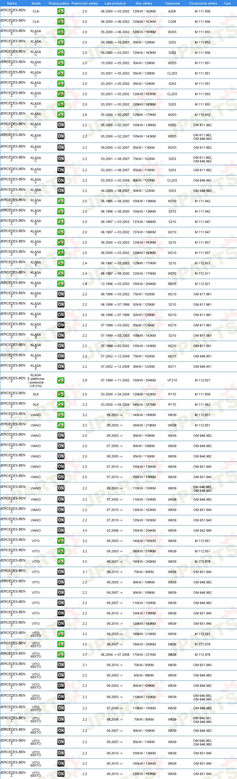
Task: Click the Model column header
Action: click(36, 3)
